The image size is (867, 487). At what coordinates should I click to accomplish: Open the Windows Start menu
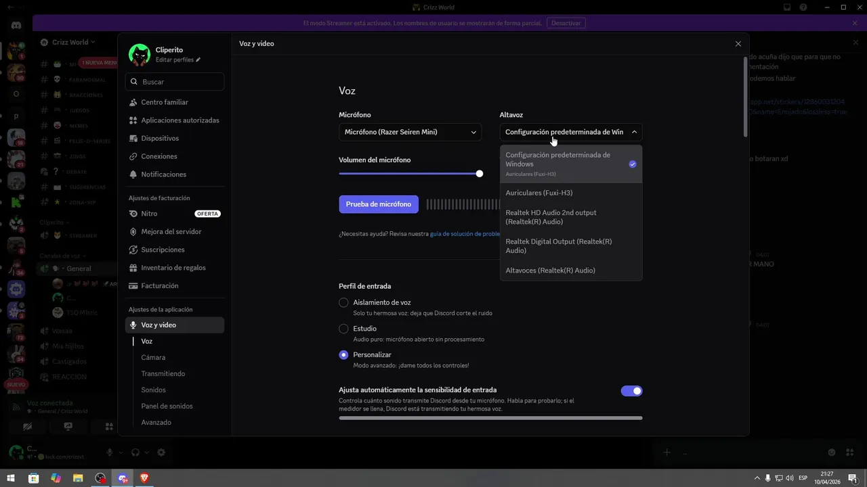pyautogui.click(x=11, y=478)
